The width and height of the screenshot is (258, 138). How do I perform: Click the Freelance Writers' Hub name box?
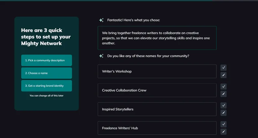click(157, 128)
